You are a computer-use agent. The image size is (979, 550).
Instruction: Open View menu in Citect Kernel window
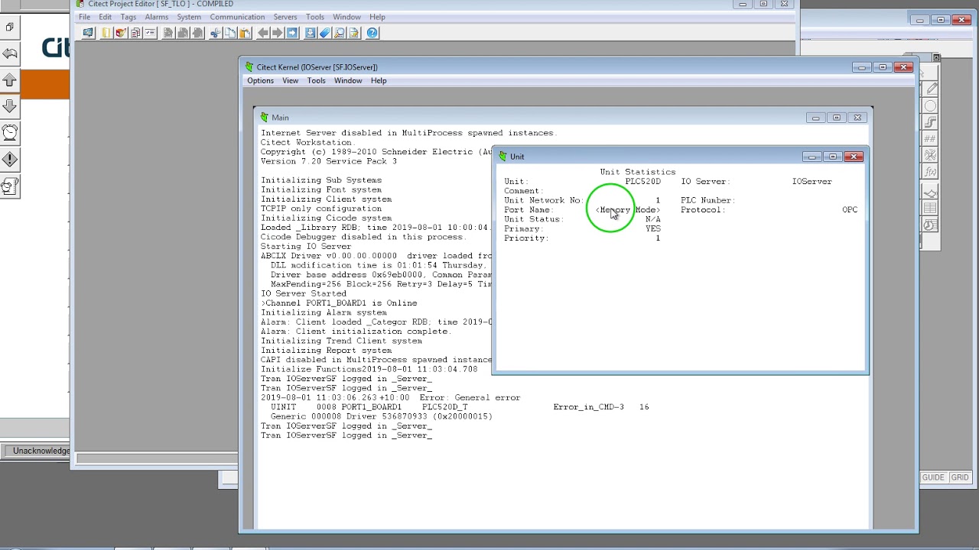click(290, 80)
